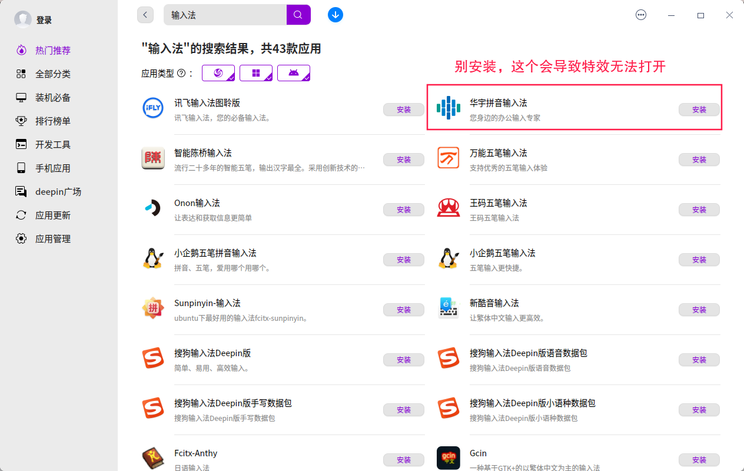Install 智能陈桥输入法 with its 安装 button
Image resolution: width=744 pixels, height=471 pixels.
pos(404,159)
